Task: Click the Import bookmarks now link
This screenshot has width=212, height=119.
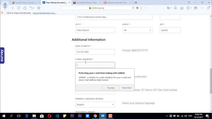Action: (x=44, y=13)
